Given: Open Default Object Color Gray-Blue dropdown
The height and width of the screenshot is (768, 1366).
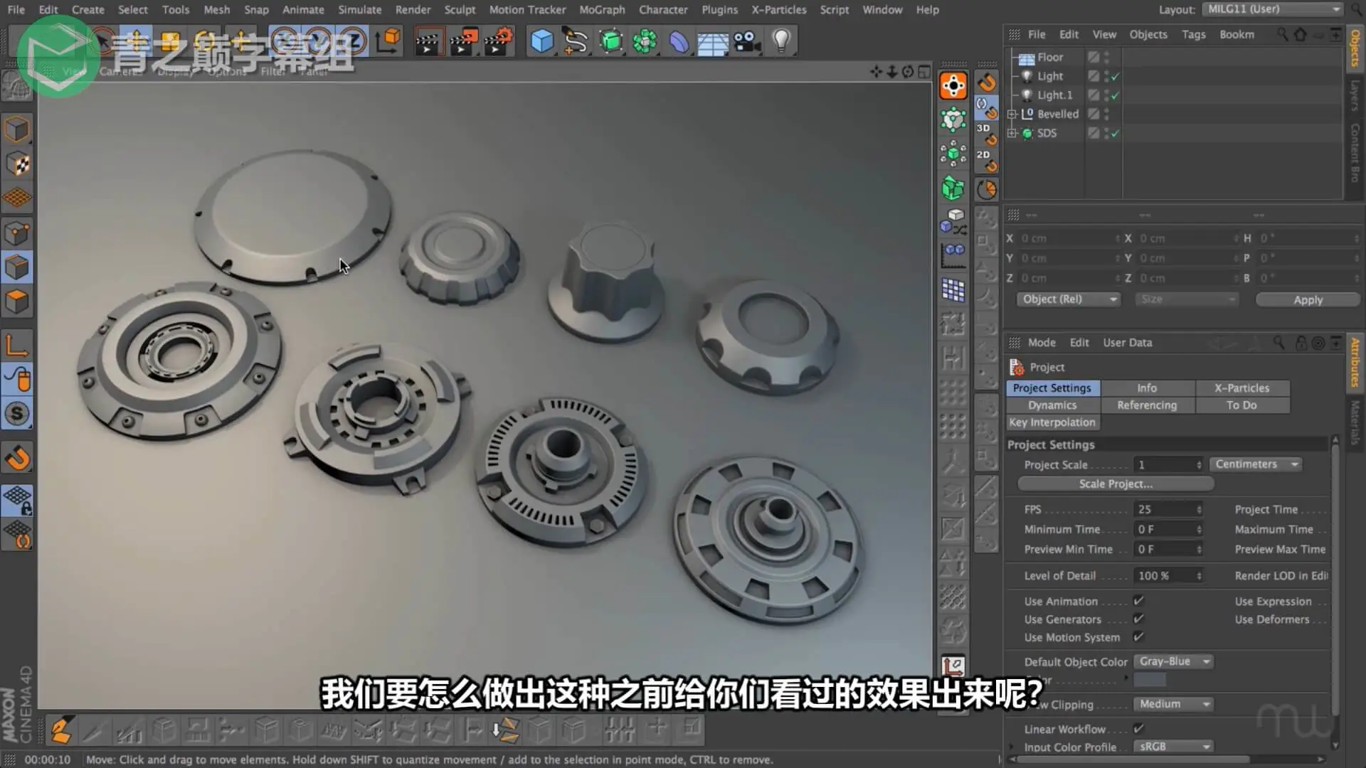Looking at the screenshot, I should [x=1174, y=661].
